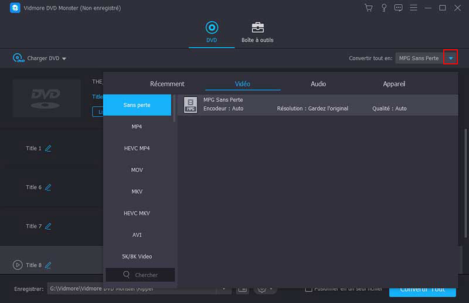
Task: Toggle the merge into one file checkbox
Action: click(x=308, y=289)
